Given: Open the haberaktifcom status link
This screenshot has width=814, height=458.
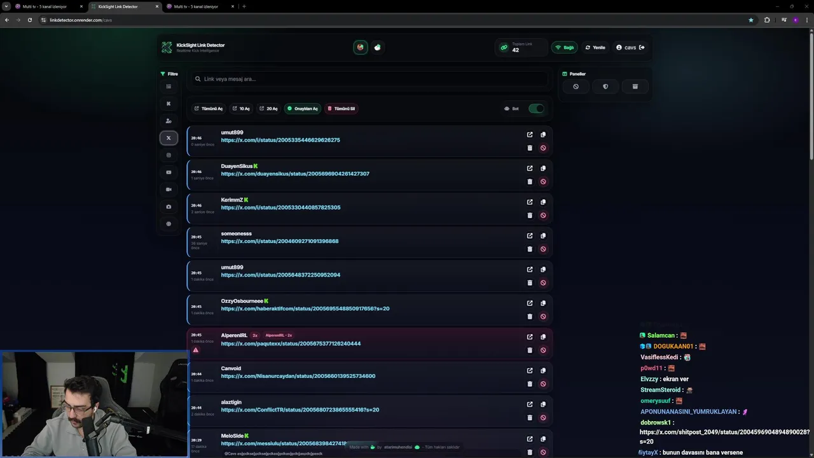Looking at the screenshot, I should tap(305, 309).
